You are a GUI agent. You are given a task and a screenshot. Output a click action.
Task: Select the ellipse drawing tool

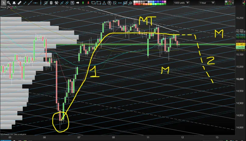point(93,3)
